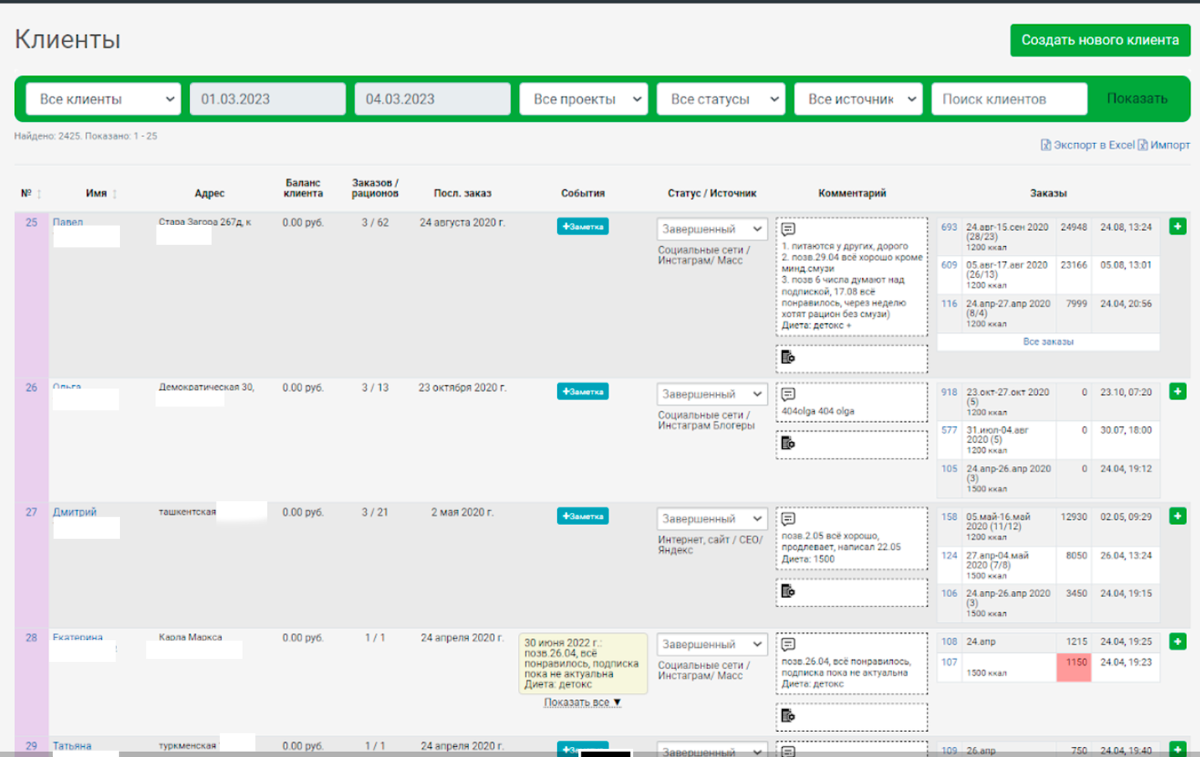Open order number 158
The height and width of the screenshot is (757, 1200).
949,517
